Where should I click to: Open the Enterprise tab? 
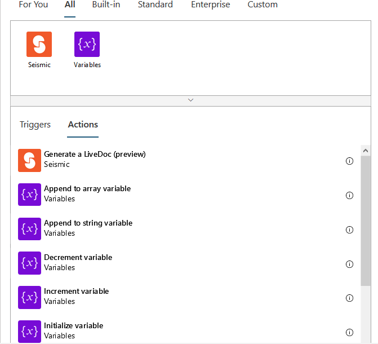[210, 5]
